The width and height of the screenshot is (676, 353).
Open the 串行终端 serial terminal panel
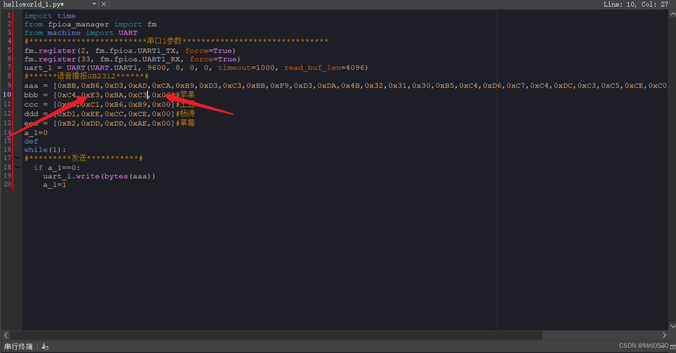[18, 346]
